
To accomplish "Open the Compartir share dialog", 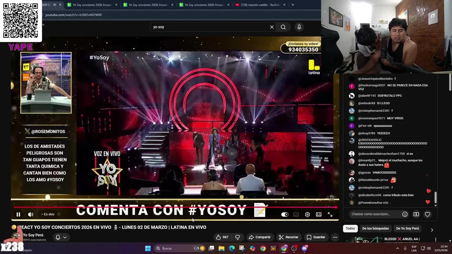I will (259, 237).
